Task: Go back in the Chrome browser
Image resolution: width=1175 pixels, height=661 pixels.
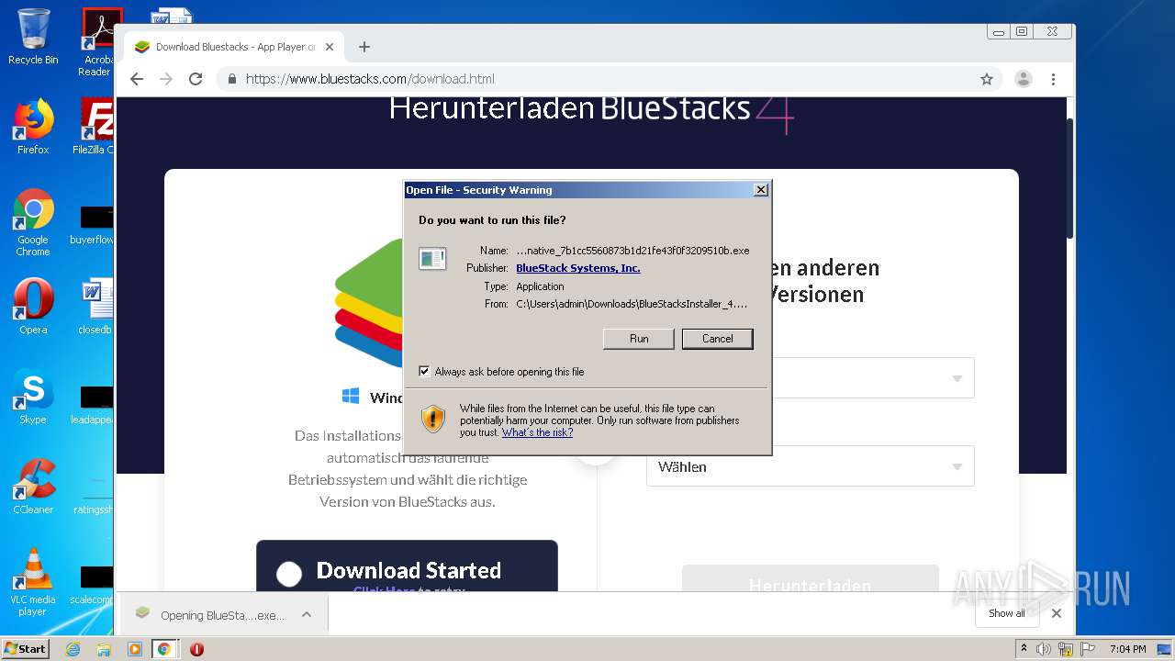Action: coord(137,79)
